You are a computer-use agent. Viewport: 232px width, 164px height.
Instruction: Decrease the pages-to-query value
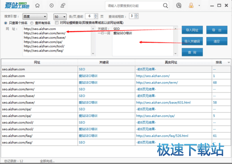96,17
